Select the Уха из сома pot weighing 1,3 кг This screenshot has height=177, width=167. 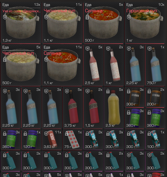point(21,23)
